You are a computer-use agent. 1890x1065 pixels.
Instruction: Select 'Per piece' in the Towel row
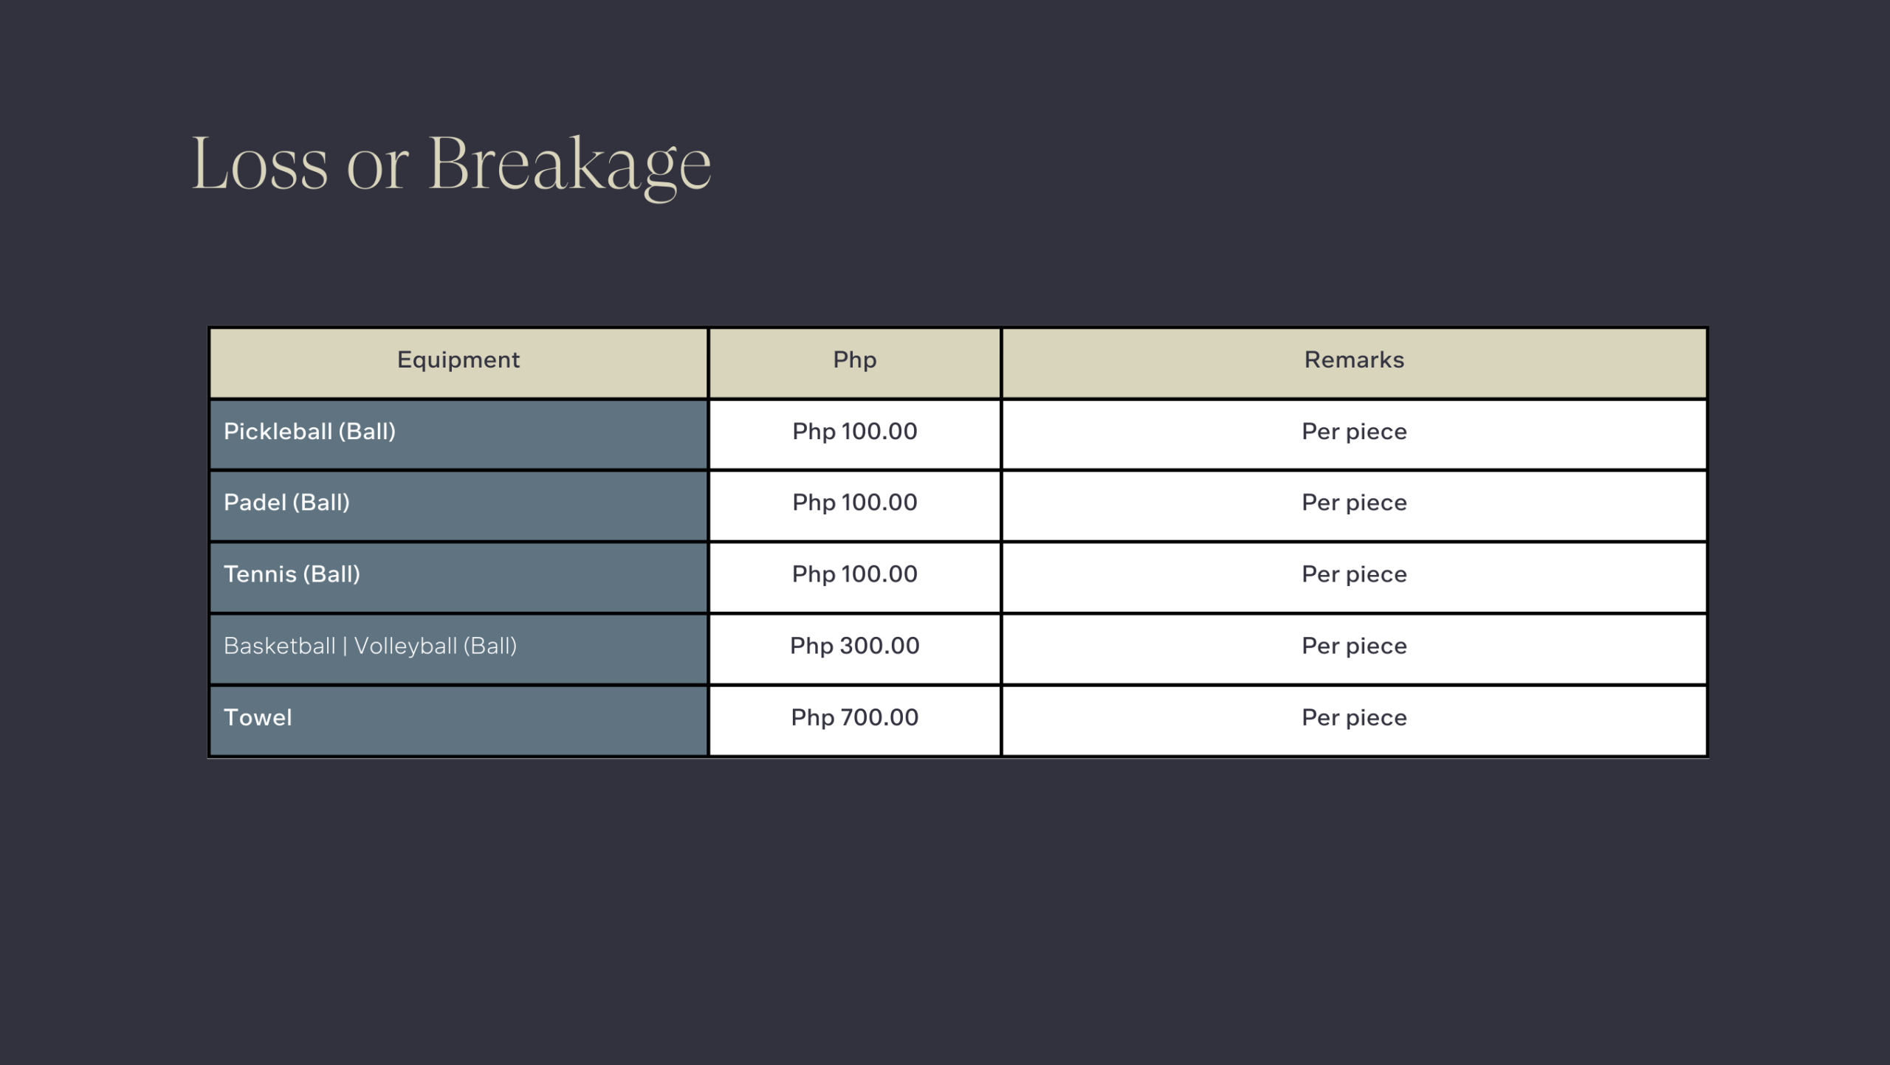click(x=1354, y=717)
